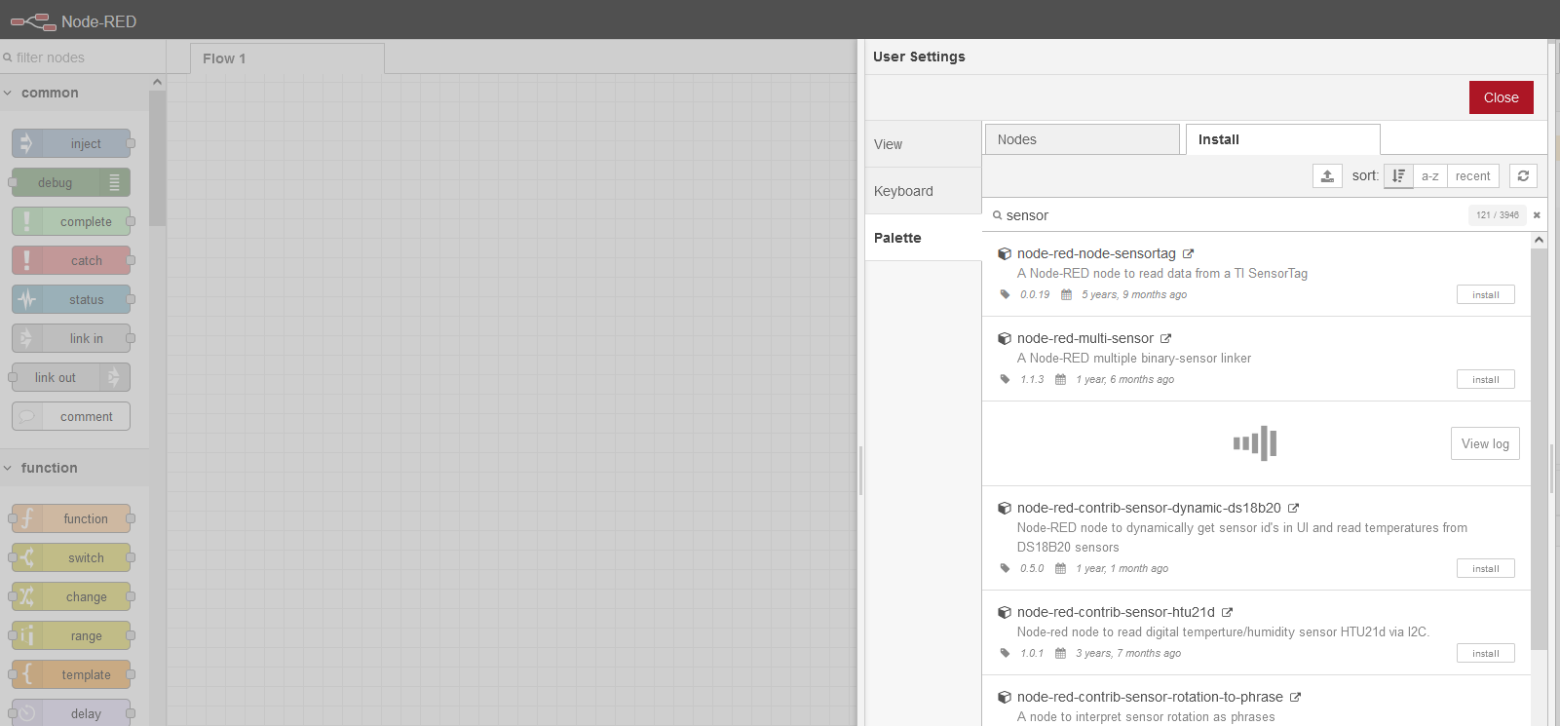
Task: Close the User Settings panel
Action: pos(1501,97)
